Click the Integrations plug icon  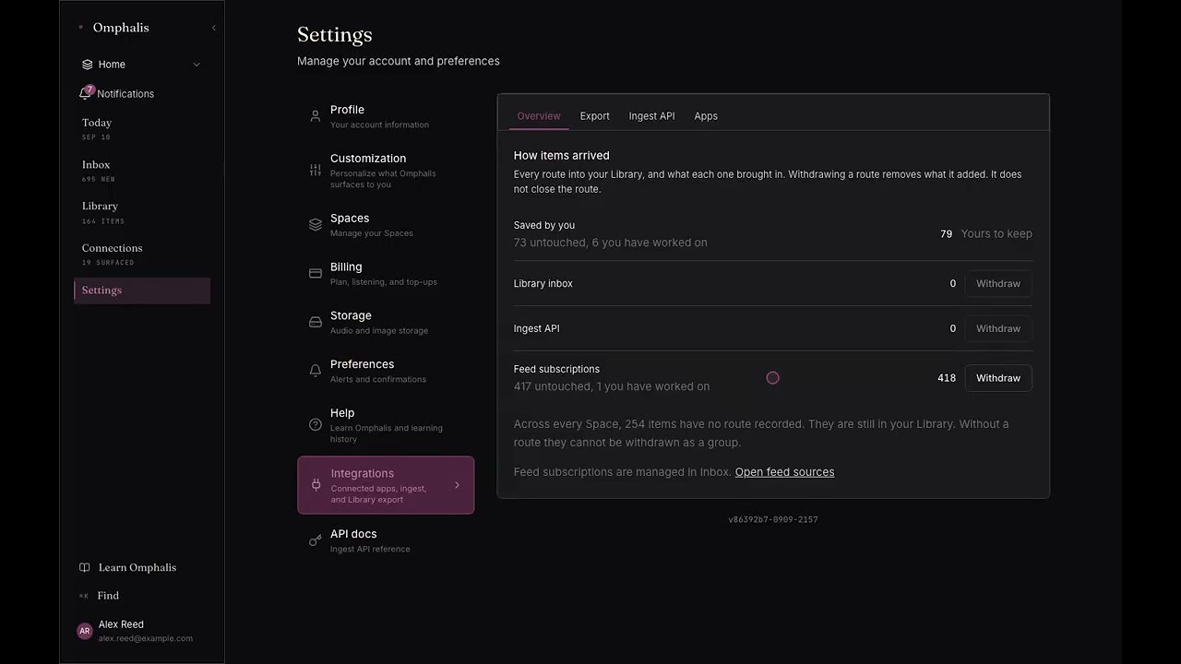click(316, 485)
